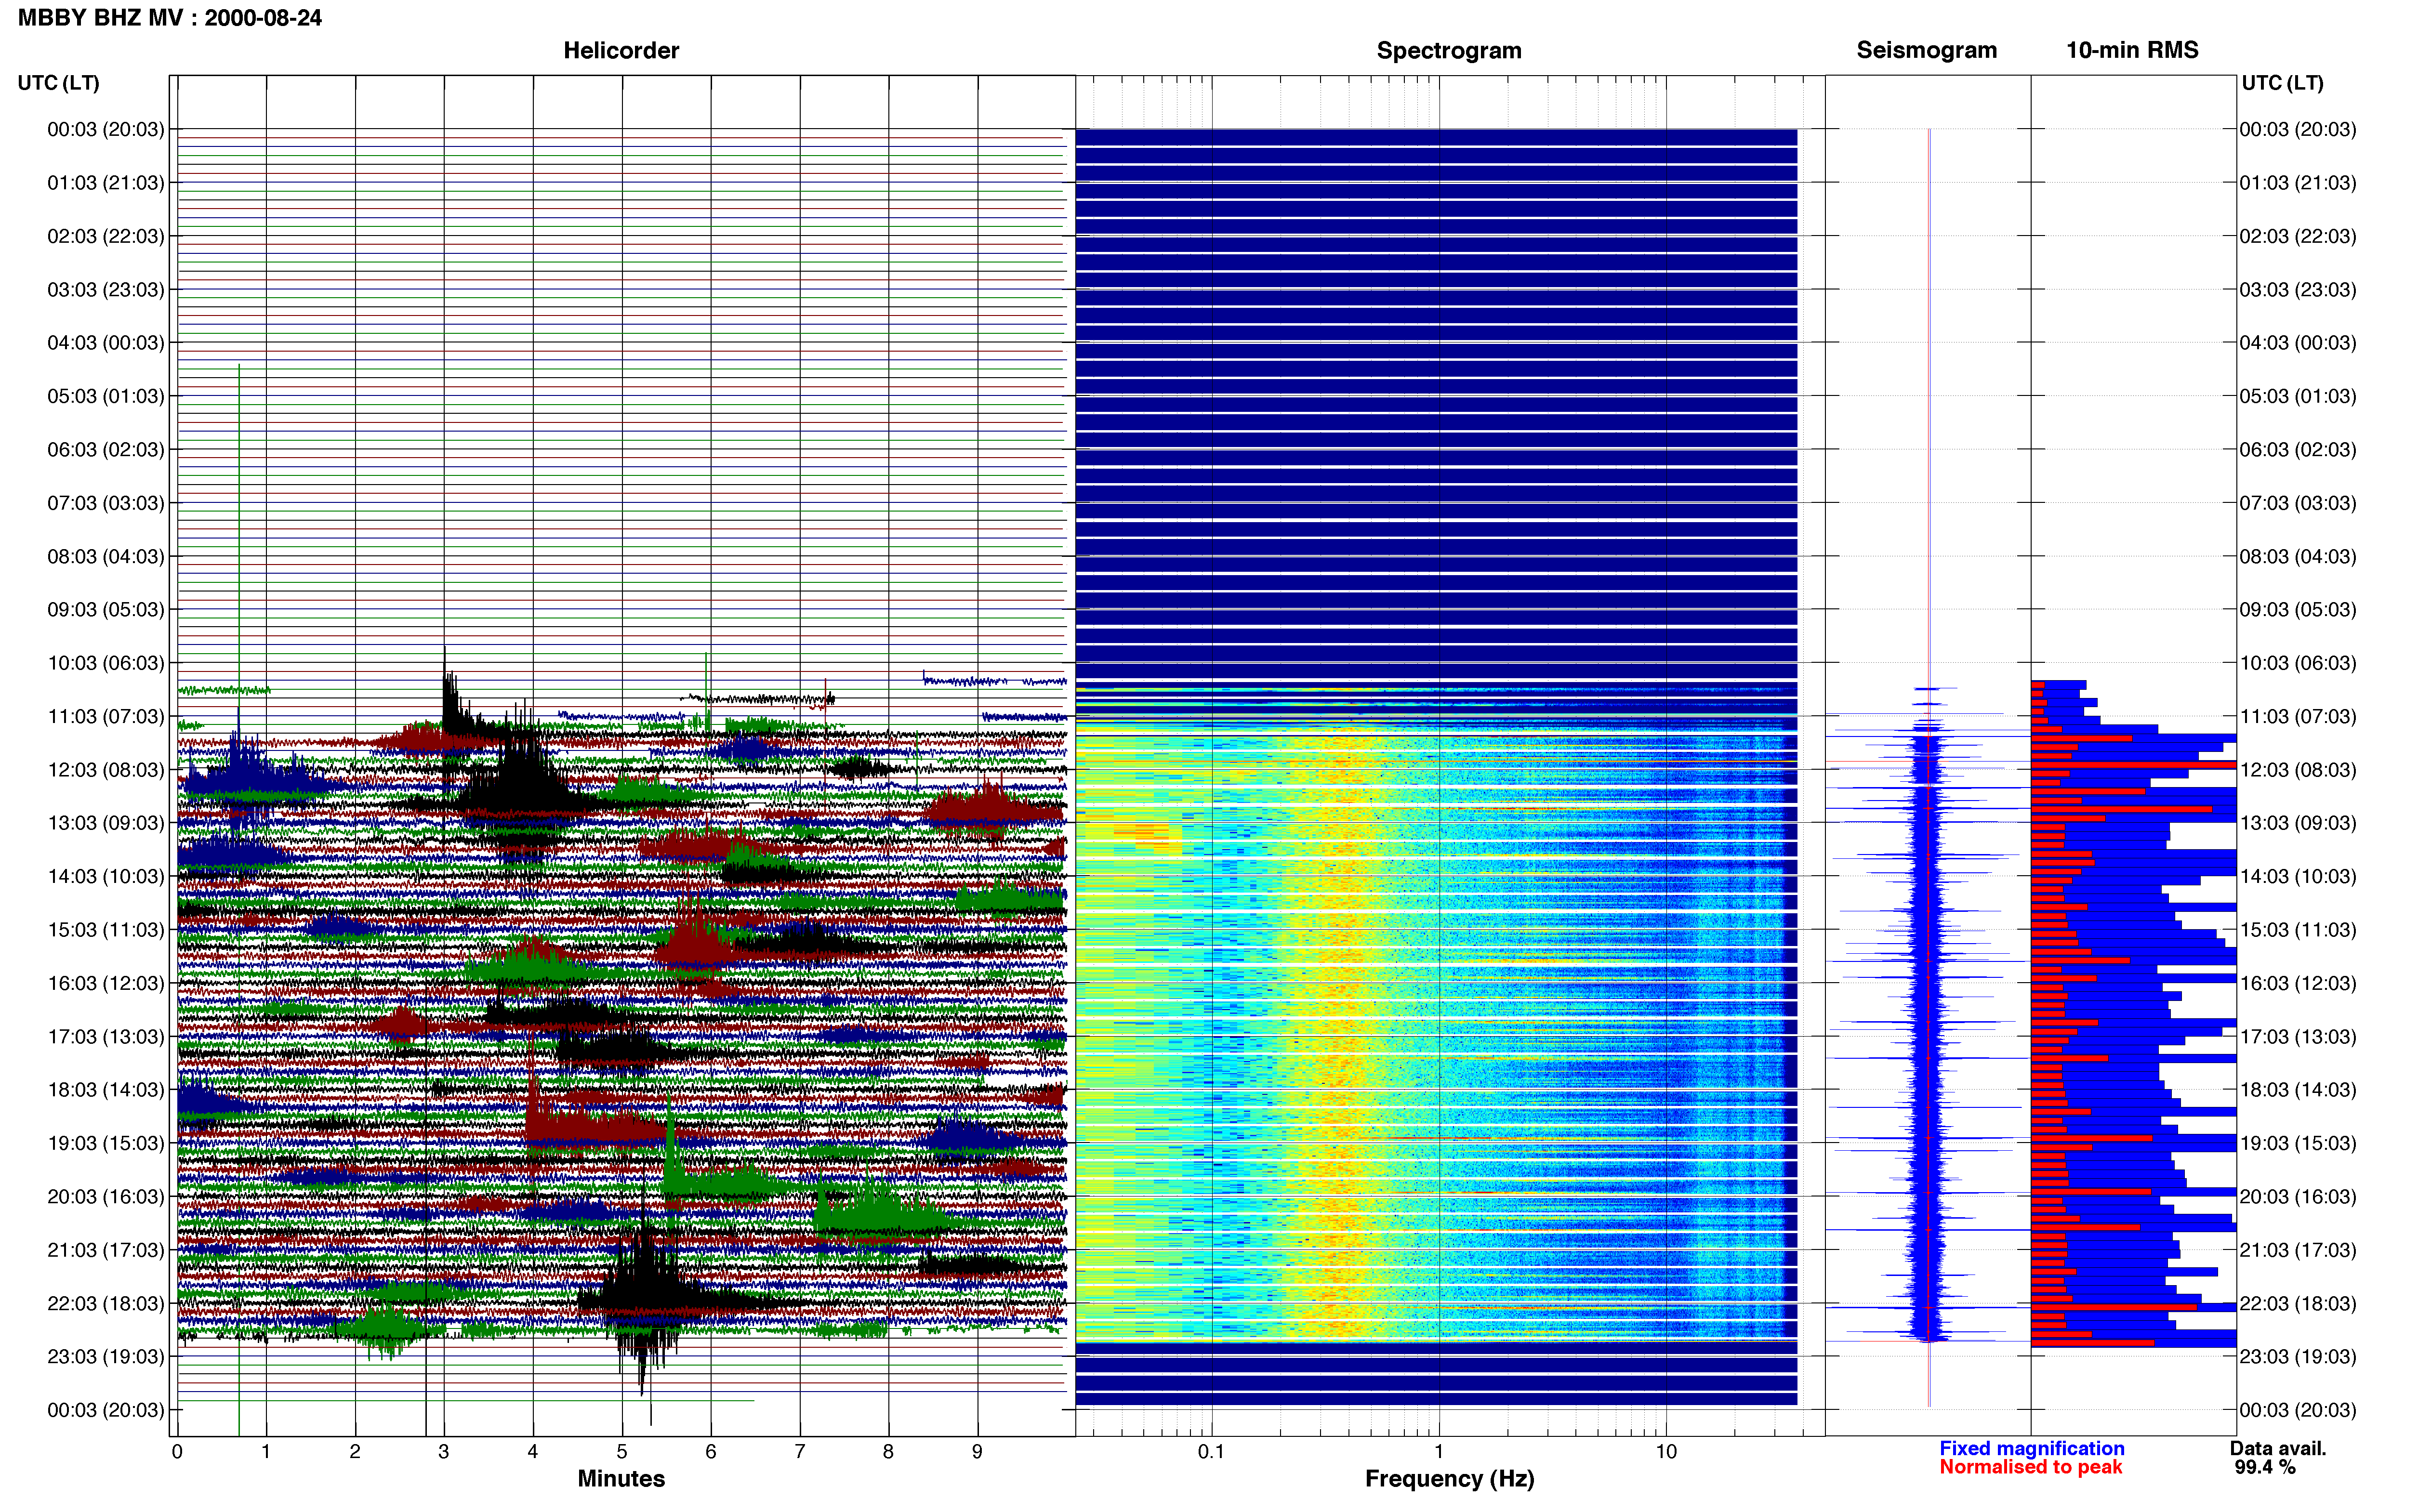Click 07:03 (03:03) label beside the Helicorder
2418x1512 pixels.
(x=106, y=503)
